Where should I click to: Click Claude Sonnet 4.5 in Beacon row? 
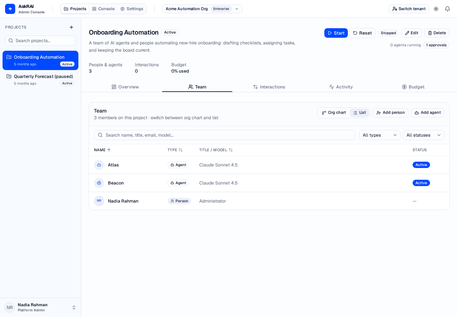pyautogui.click(x=218, y=183)
